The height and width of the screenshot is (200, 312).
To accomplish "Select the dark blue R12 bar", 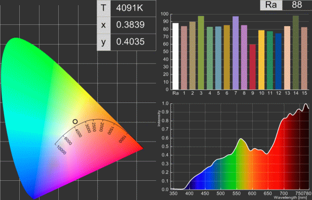I will point(279,62).
